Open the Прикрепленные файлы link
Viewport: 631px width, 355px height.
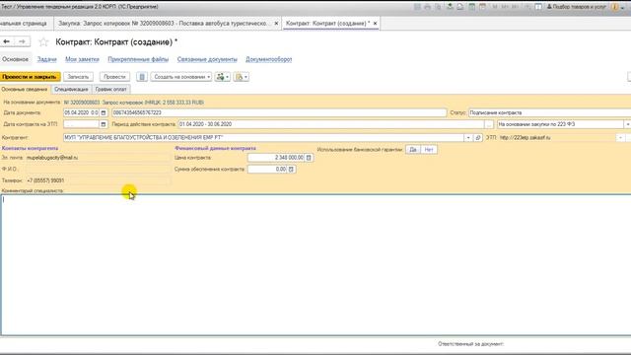click(x=138, y=59)
